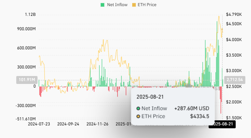Click the 600.000M left axis label
This screenshot has height=138, width=251.
point(26,48)
